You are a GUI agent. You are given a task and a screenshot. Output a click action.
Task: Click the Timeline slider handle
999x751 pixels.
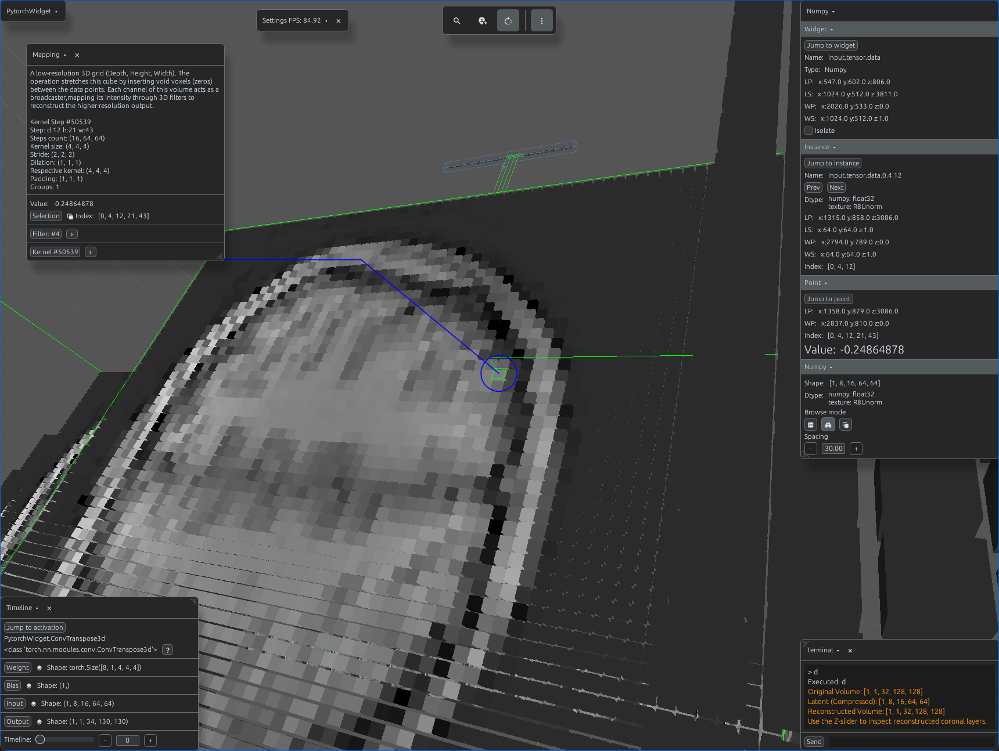pyautogui.click(x=40, y=740)
